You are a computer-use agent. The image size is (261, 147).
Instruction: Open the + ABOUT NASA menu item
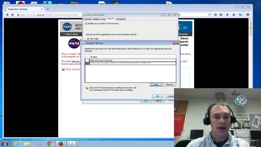71,34
